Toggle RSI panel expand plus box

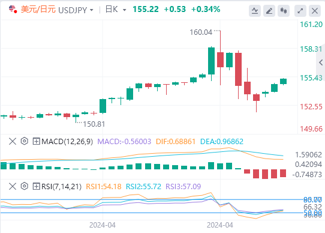pos(36,186)
